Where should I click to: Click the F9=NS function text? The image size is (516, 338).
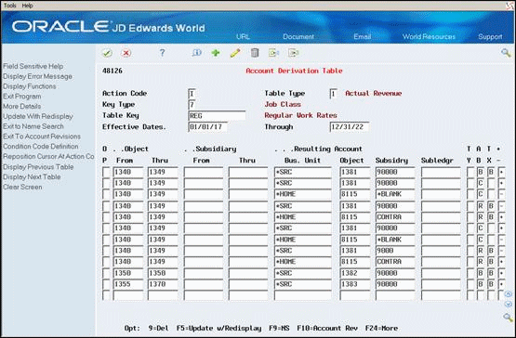tap(279, 328)
